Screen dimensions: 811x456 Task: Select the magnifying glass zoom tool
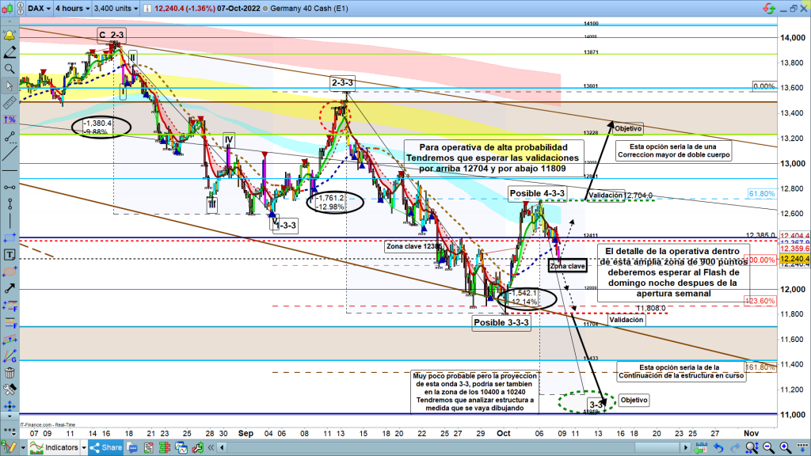tap(10, 69)
